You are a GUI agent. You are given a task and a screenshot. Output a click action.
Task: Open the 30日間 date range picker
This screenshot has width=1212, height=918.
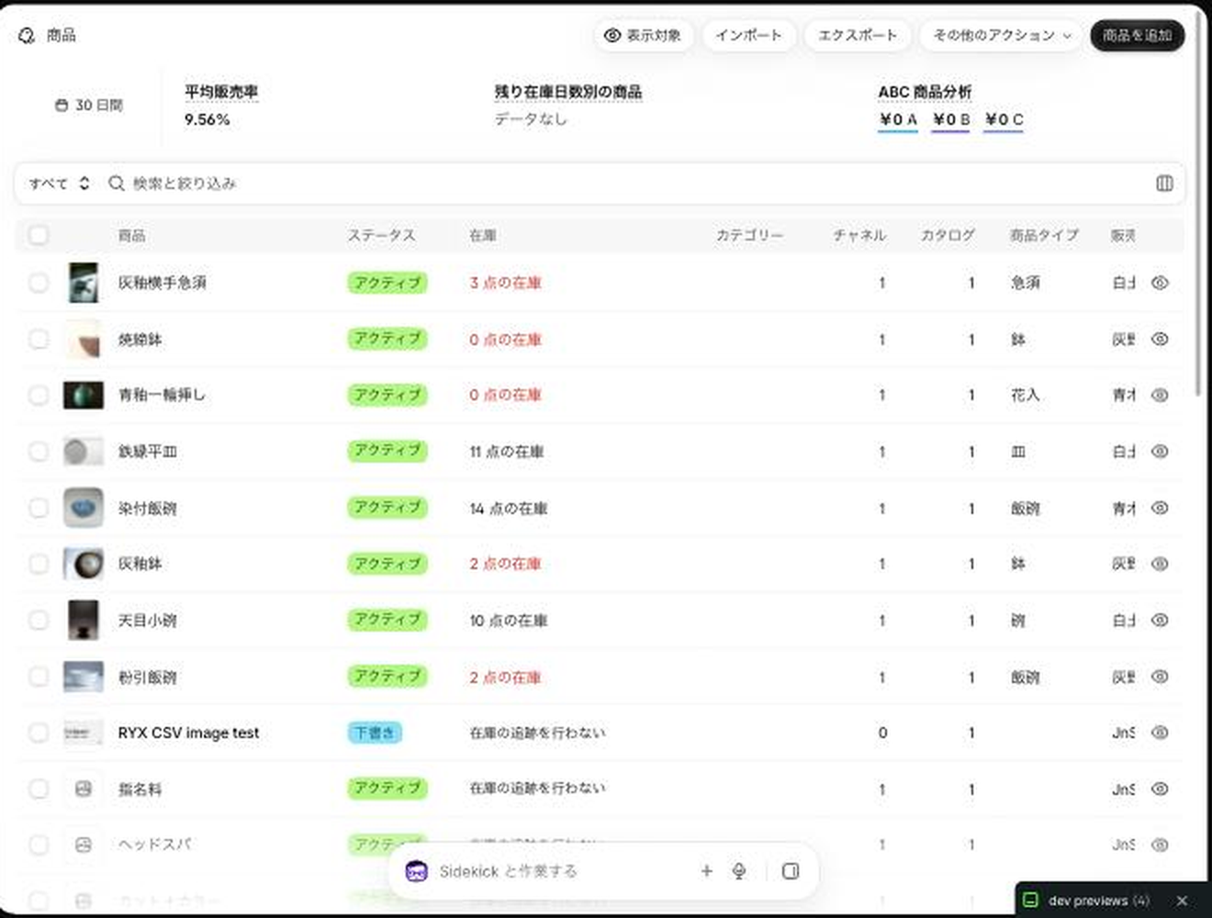coord(88,106)
